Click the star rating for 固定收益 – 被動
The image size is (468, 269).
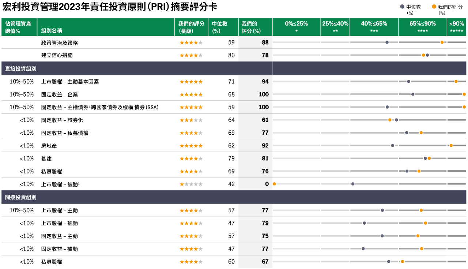pos(191,249)
